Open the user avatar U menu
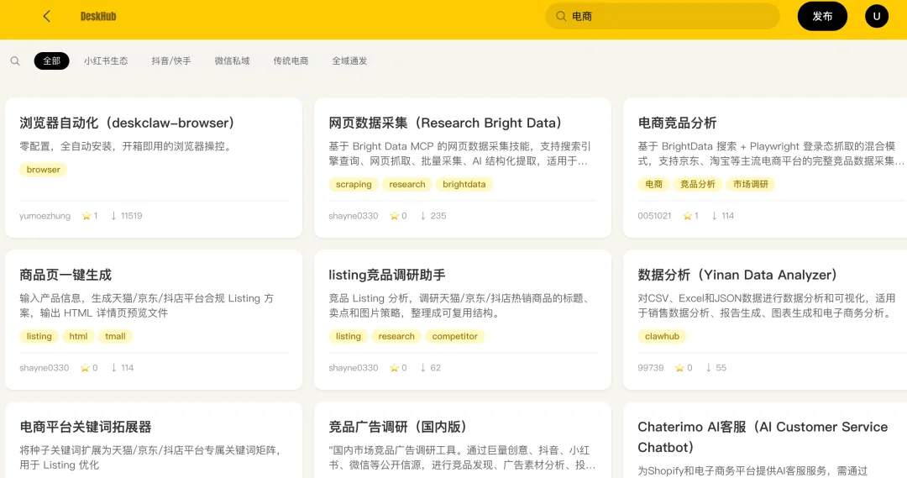Screen dimensions: 907x478 [876, 16]
